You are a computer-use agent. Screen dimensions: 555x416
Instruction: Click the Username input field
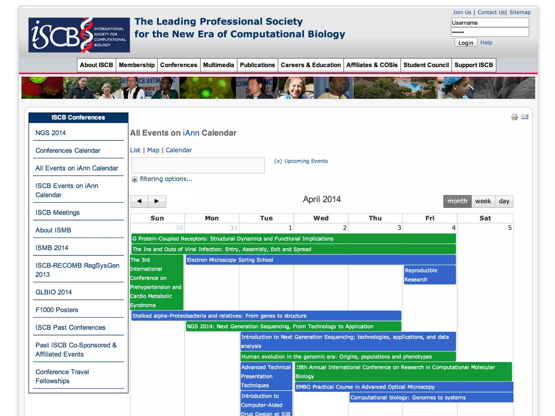point(489,23)
